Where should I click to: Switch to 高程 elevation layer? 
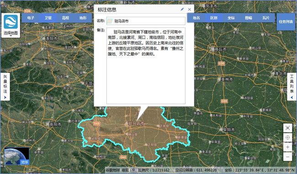(x=65, y=18)
